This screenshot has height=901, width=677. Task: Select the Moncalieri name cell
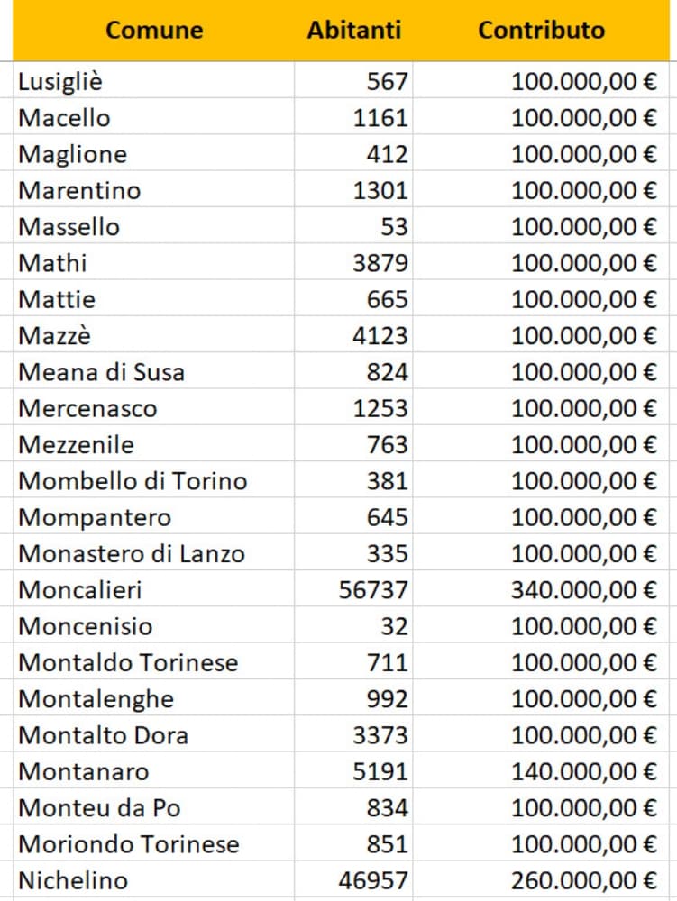80,590
